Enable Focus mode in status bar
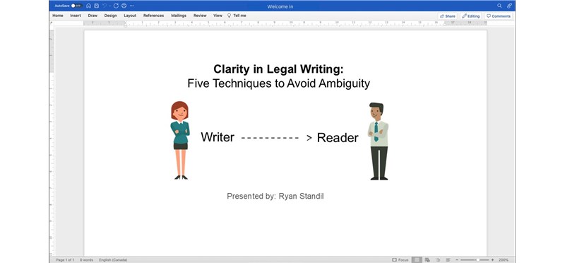565x263 pixels. [400, 259]
